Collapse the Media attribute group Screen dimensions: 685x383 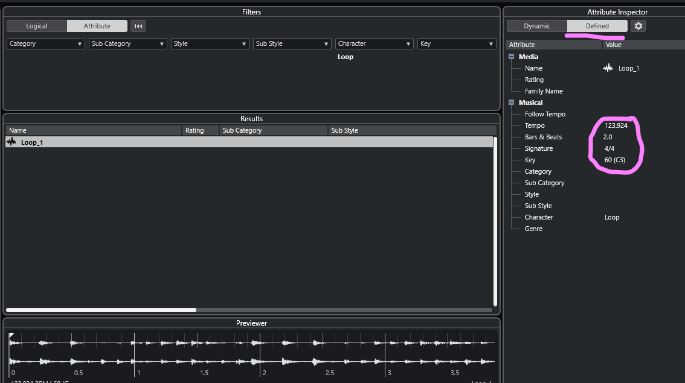click(512, 57)
